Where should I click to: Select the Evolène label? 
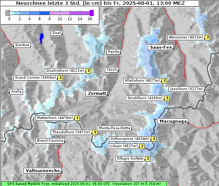(x=22, y=45)
